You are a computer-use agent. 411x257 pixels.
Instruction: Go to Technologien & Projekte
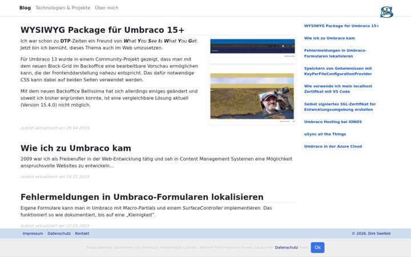(x=63, y=8)
